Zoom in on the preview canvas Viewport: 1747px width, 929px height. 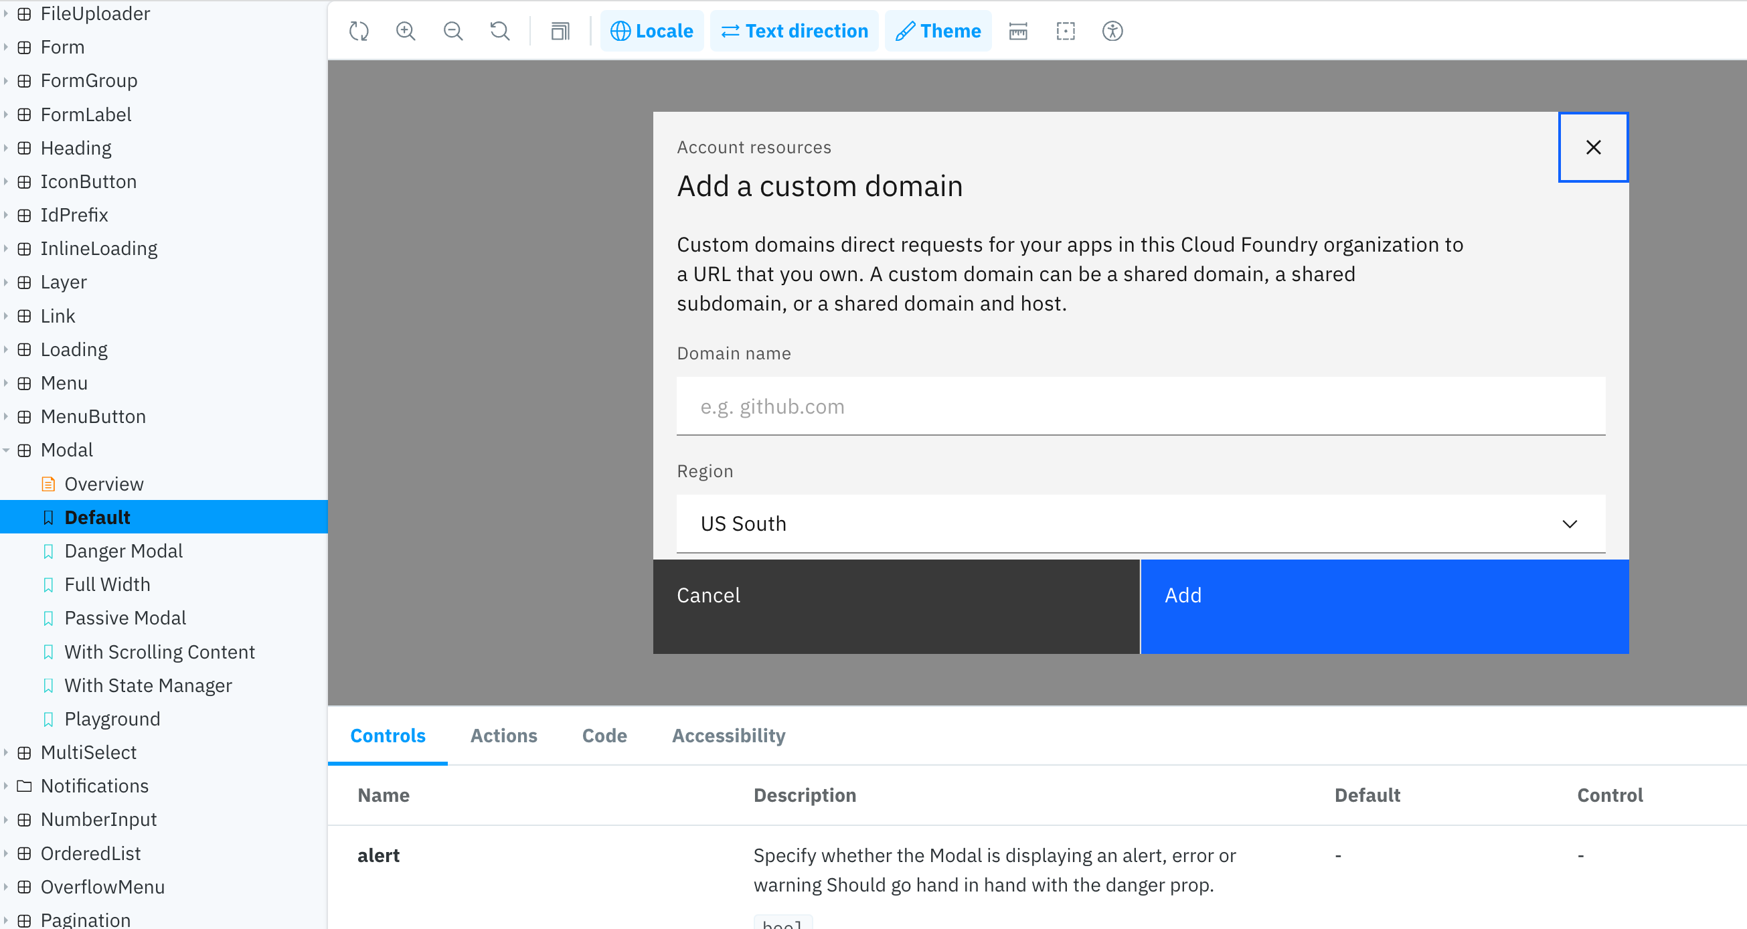point(406,31)
